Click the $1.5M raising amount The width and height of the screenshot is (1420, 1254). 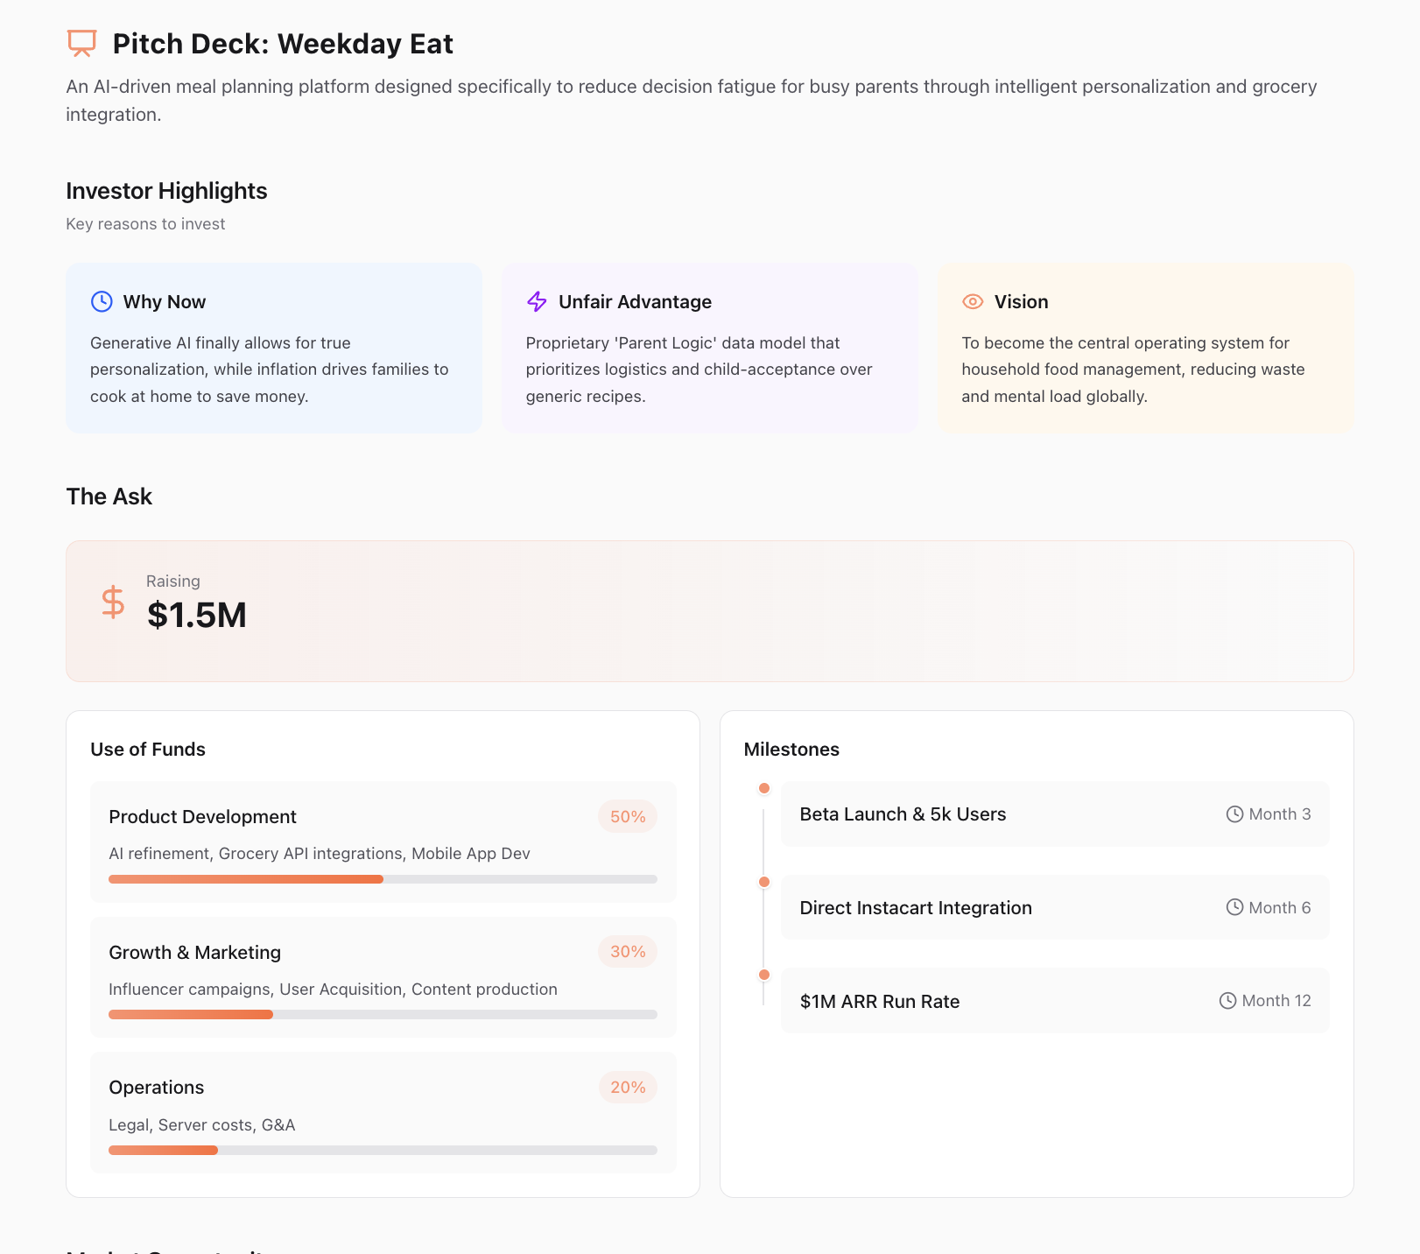197,615
